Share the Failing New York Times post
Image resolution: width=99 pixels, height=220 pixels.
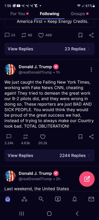(x=91, y=136)
